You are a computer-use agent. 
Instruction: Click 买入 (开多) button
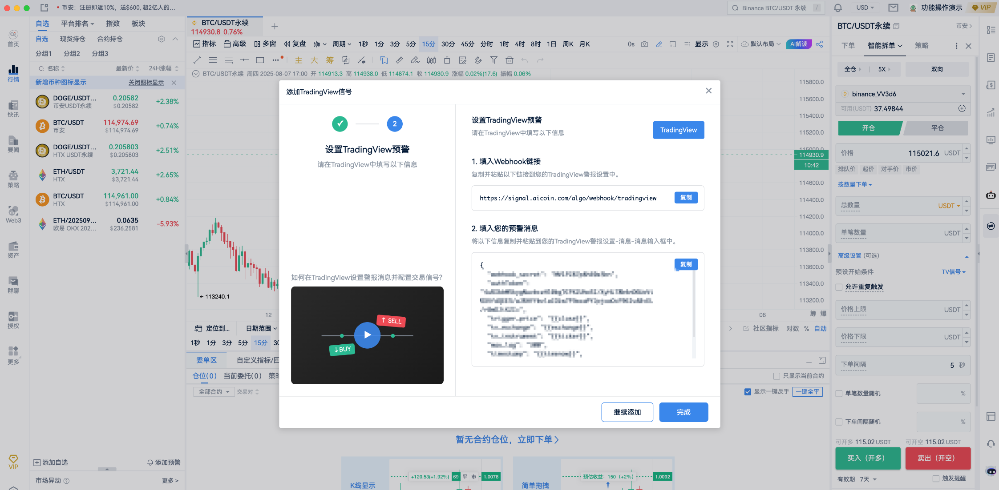(867, 458)
